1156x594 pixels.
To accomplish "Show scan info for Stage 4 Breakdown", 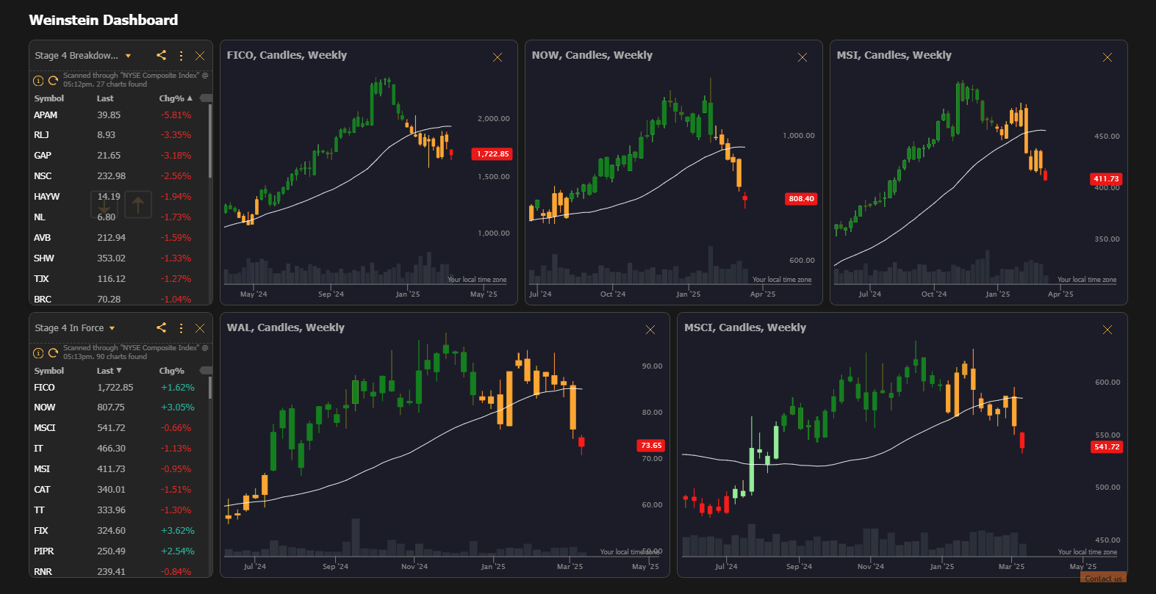I will tap(38, 80).
